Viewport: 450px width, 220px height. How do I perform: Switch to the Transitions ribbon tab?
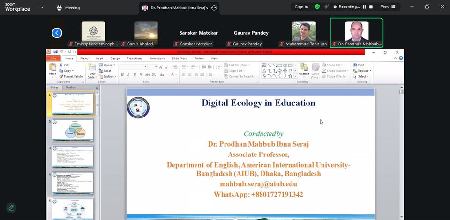pos(135,59)
